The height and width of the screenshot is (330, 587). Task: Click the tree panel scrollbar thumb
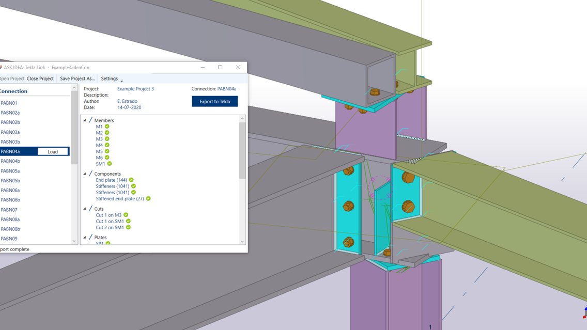pos(242,150)
